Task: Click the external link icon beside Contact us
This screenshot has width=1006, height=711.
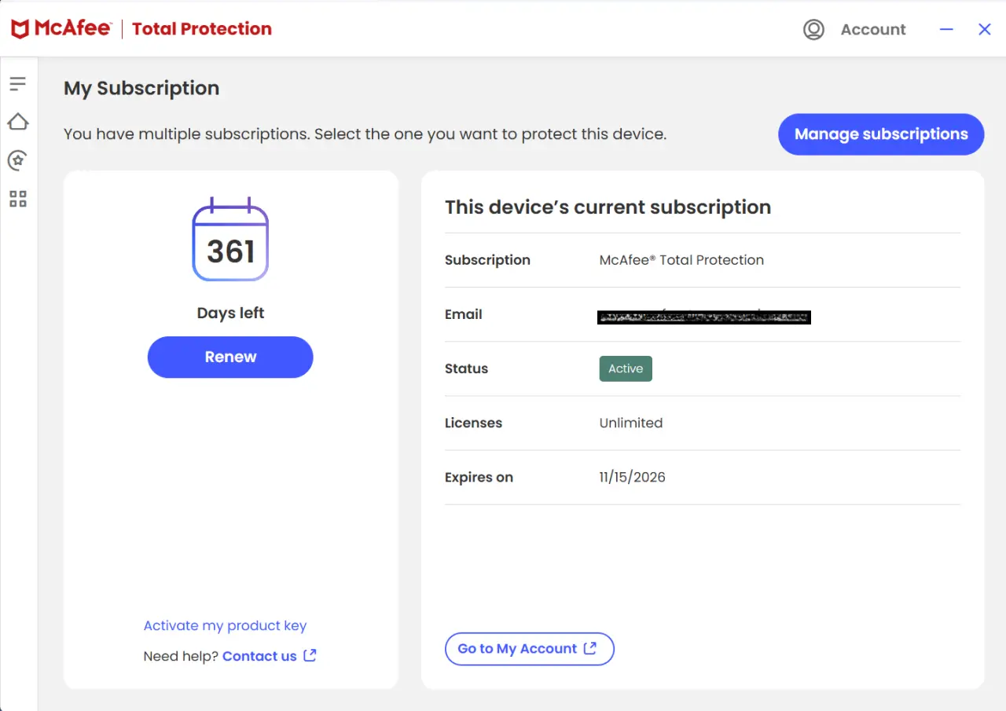Action: [310, 655]
